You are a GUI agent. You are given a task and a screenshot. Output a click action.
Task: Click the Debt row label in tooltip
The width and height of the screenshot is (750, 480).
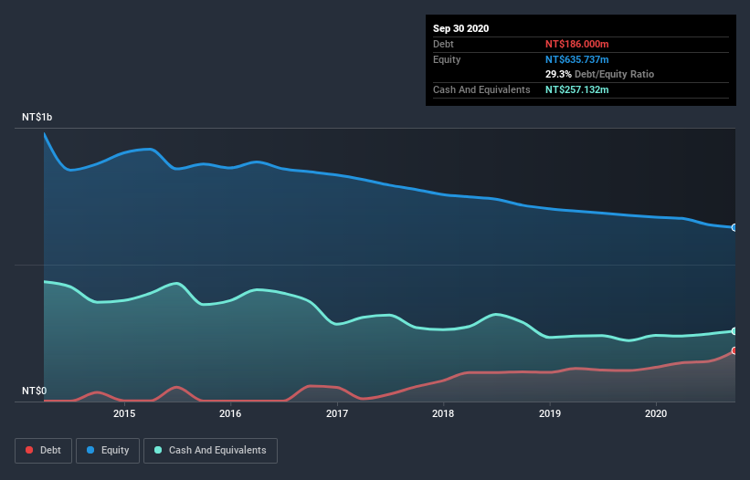[x=443, y=44]
